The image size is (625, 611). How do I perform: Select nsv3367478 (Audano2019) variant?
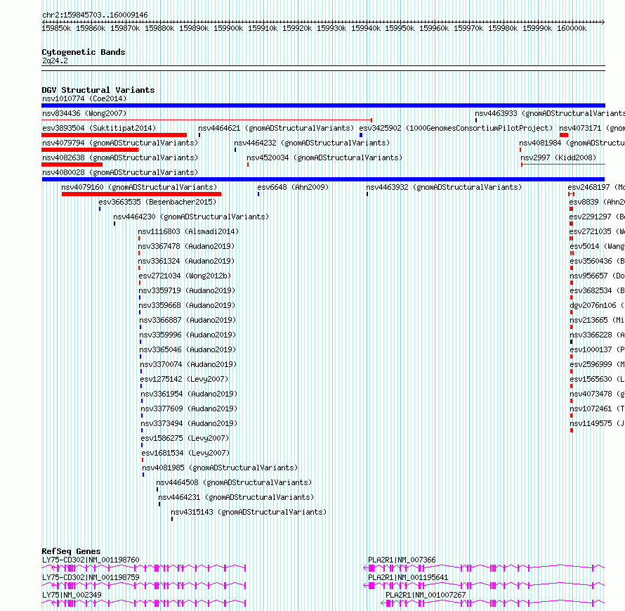coord(186,246)
